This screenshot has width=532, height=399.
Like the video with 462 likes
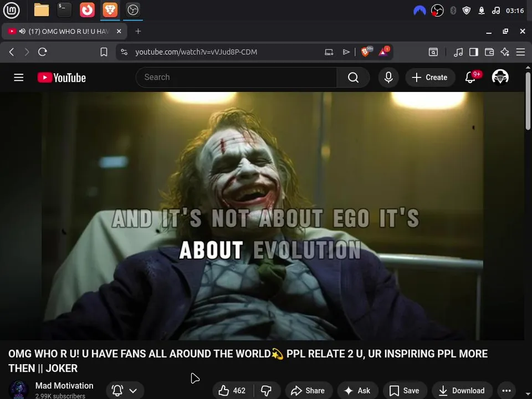pyautogui.click(x=232, y=391)
